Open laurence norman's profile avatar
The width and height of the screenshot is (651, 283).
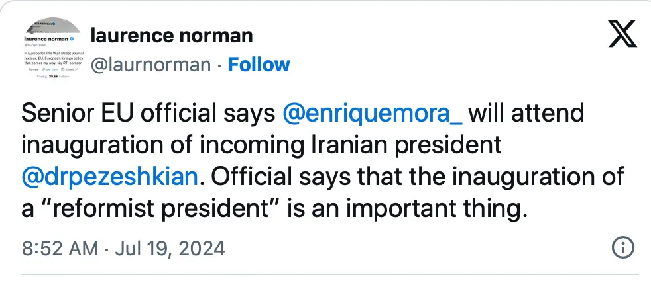(x=51, y=50)
